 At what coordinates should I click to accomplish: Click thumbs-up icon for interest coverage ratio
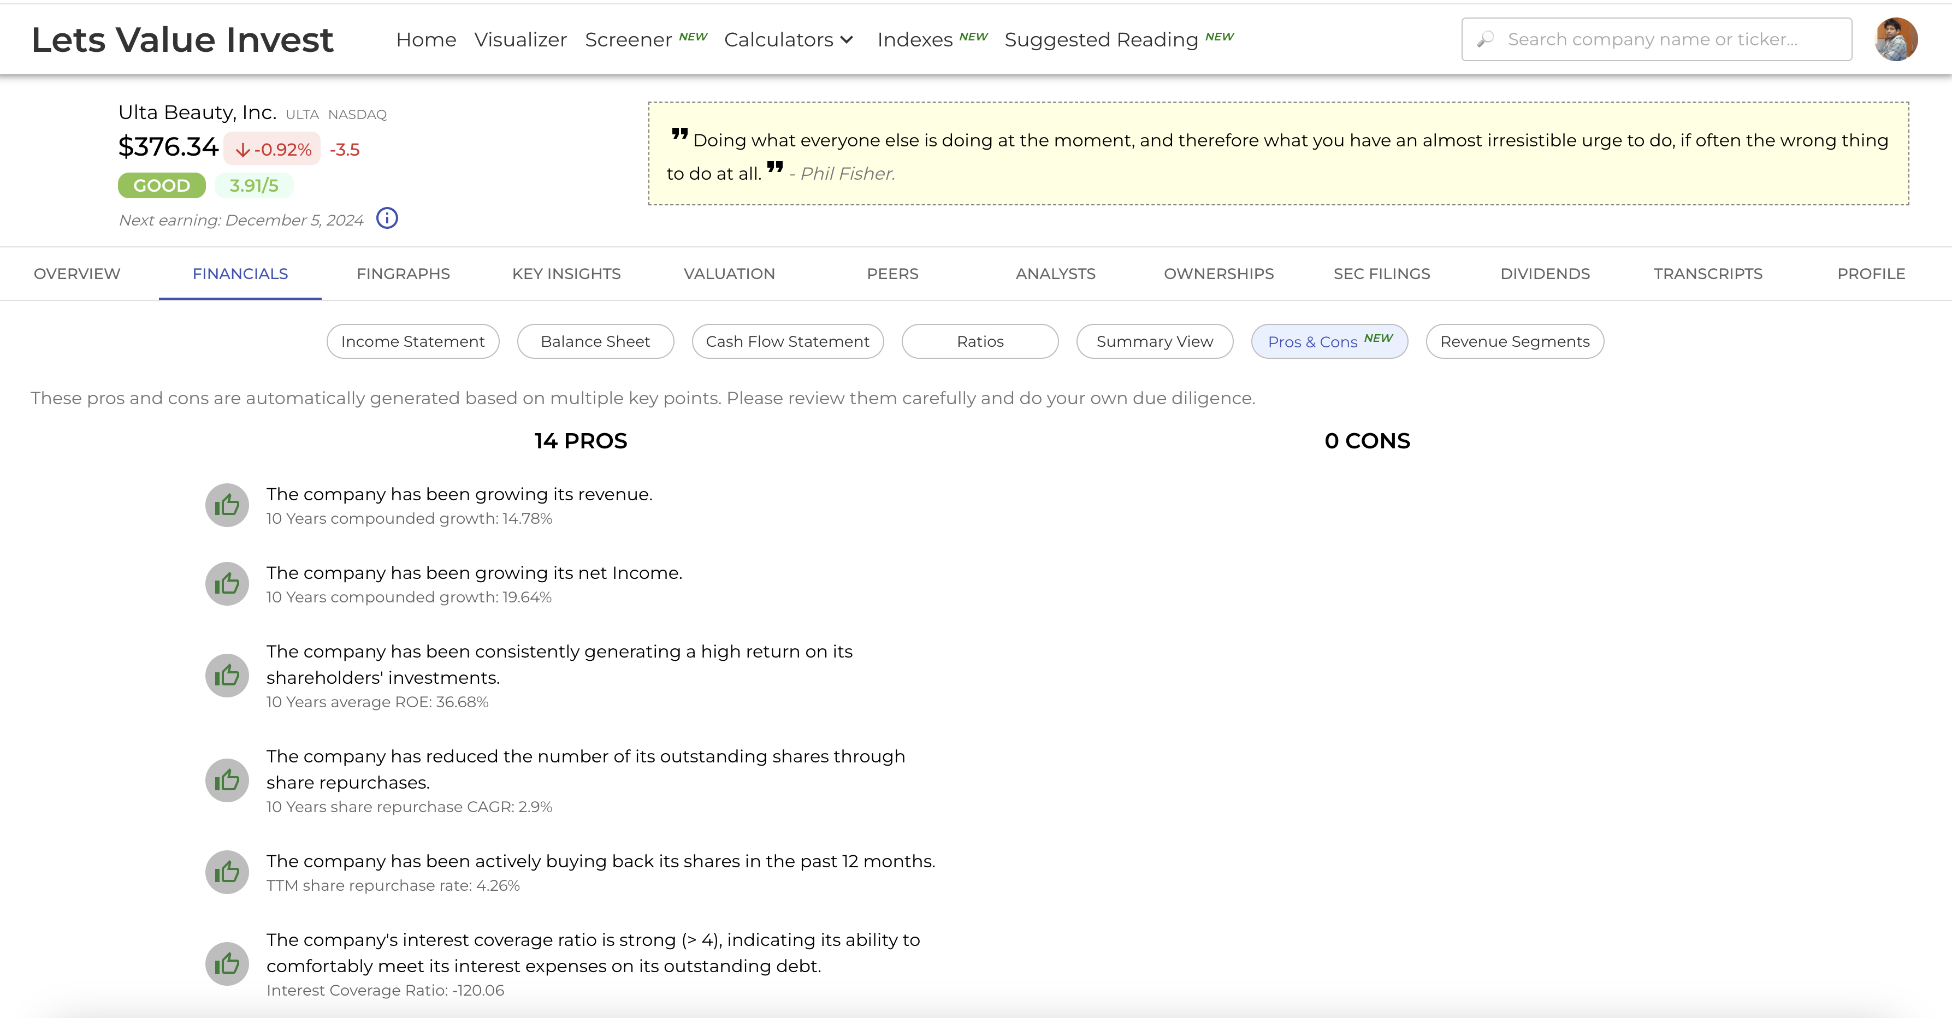[227, 964]
